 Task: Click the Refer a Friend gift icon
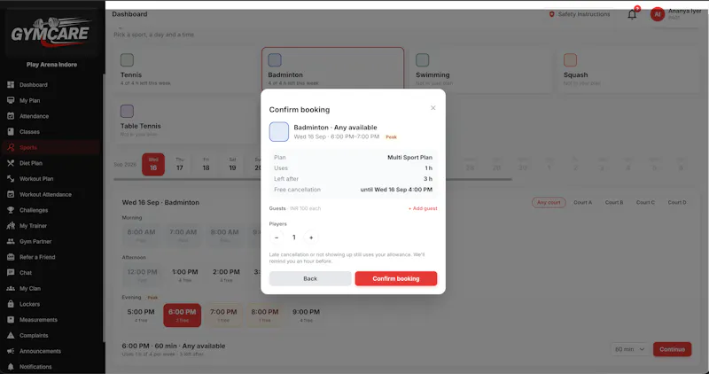pos(11,257)
